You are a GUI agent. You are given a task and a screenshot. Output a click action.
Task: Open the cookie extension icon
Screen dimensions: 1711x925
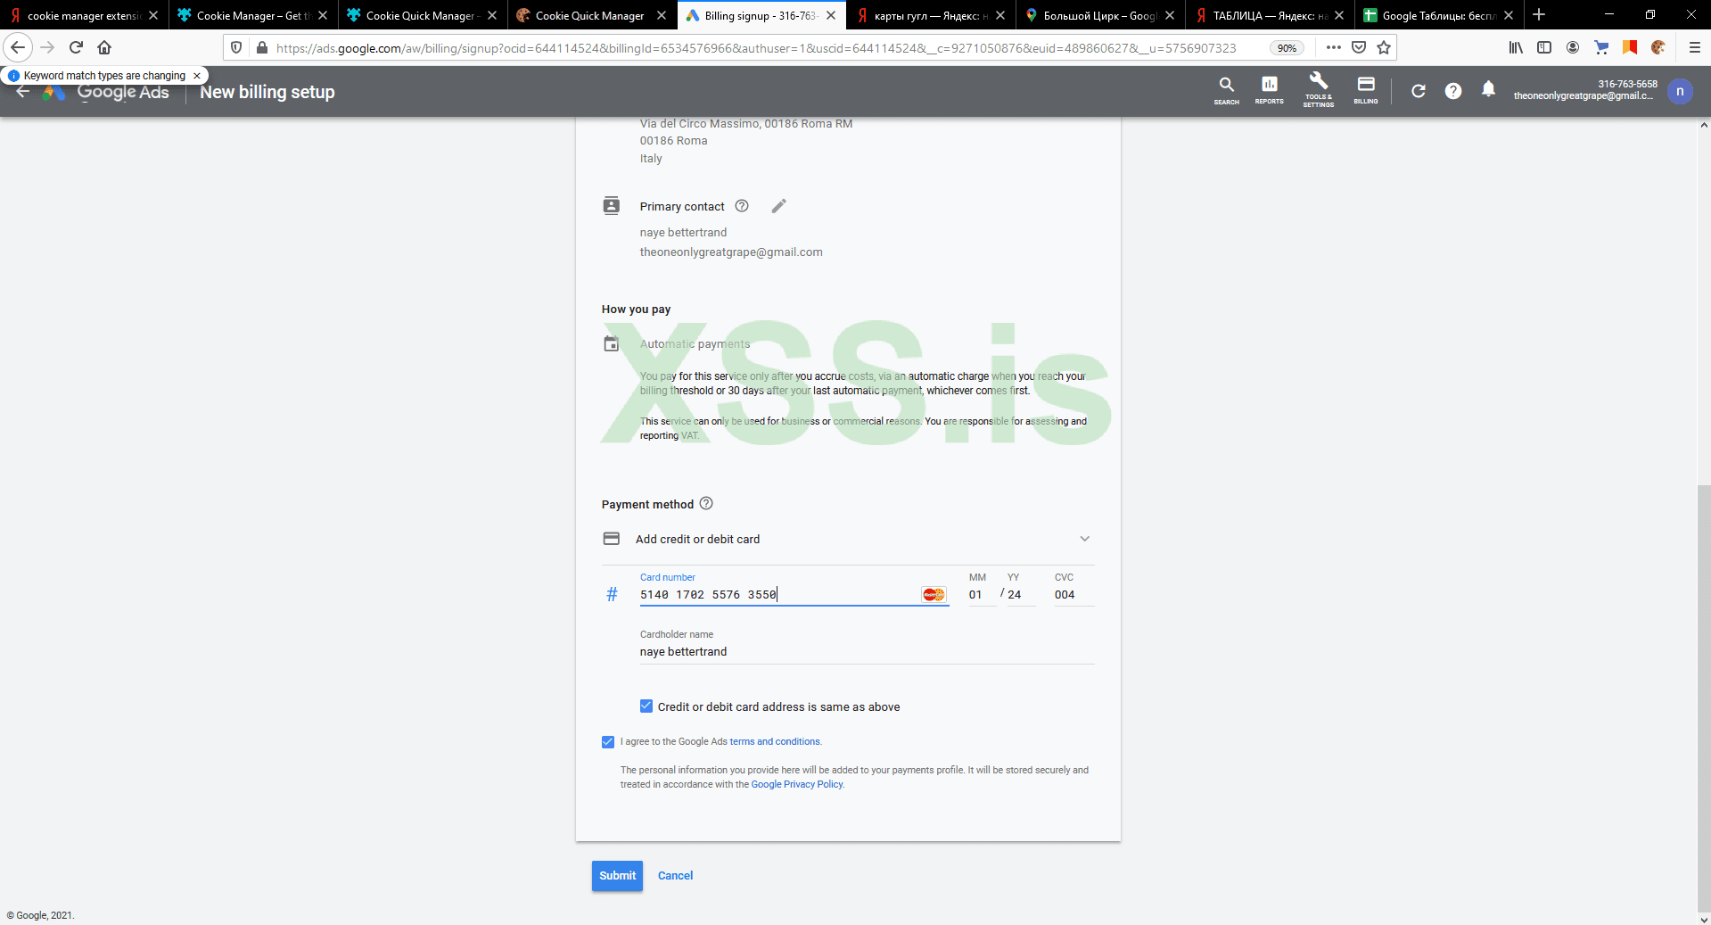1658,47
